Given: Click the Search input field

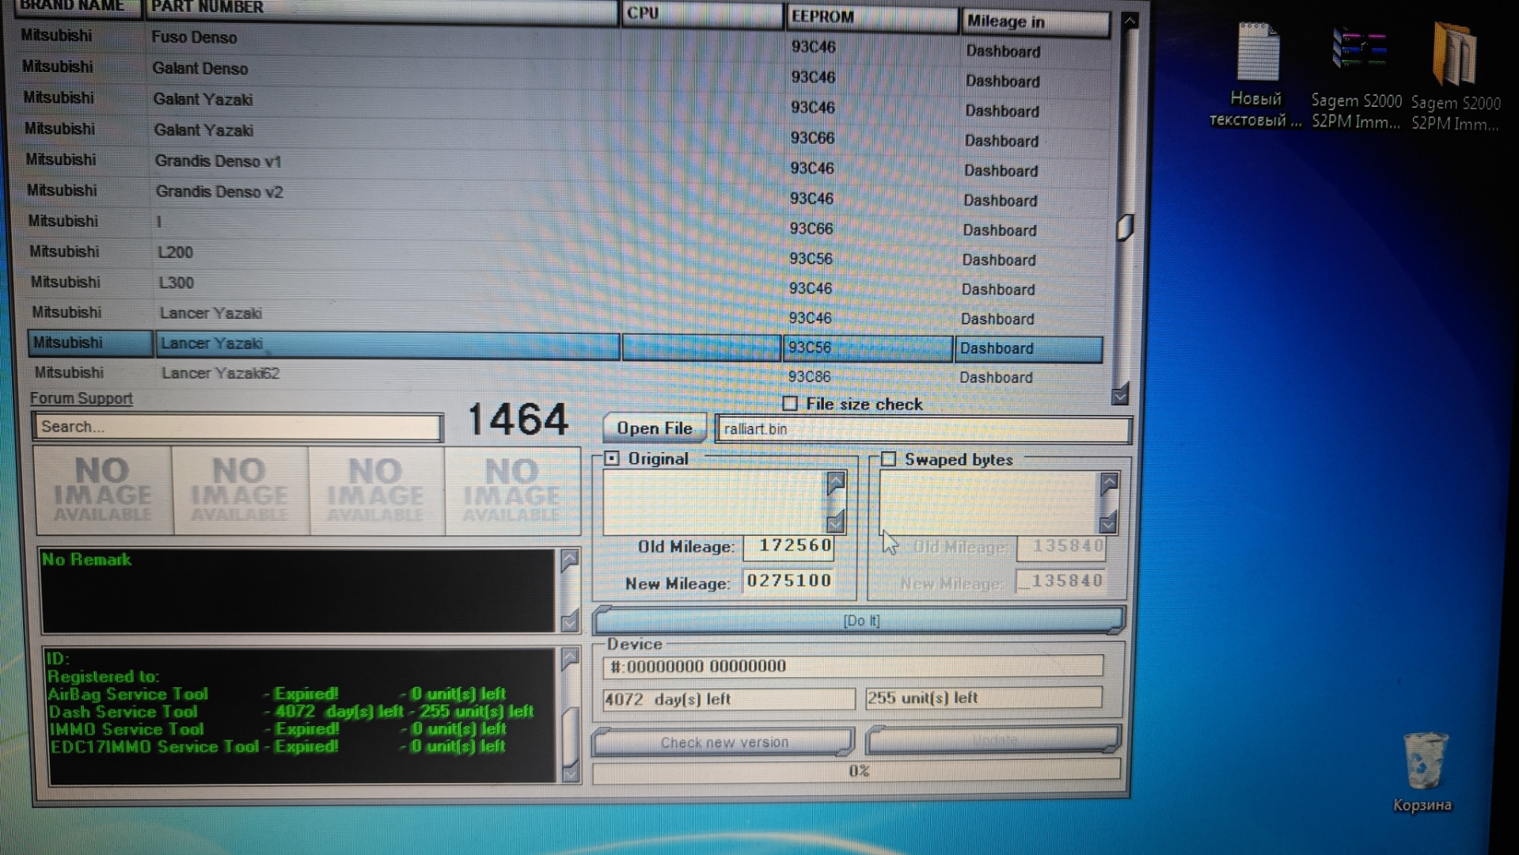Looking at the screenshot, I should coord(237,427).
